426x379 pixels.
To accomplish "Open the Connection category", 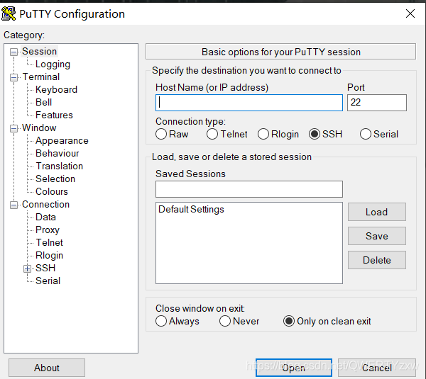I will coord(45,204).
